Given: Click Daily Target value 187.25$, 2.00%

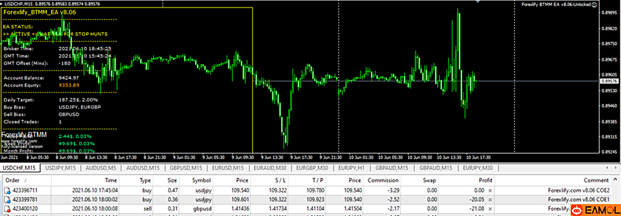Looking at the screenshot, I should [78, 100].
